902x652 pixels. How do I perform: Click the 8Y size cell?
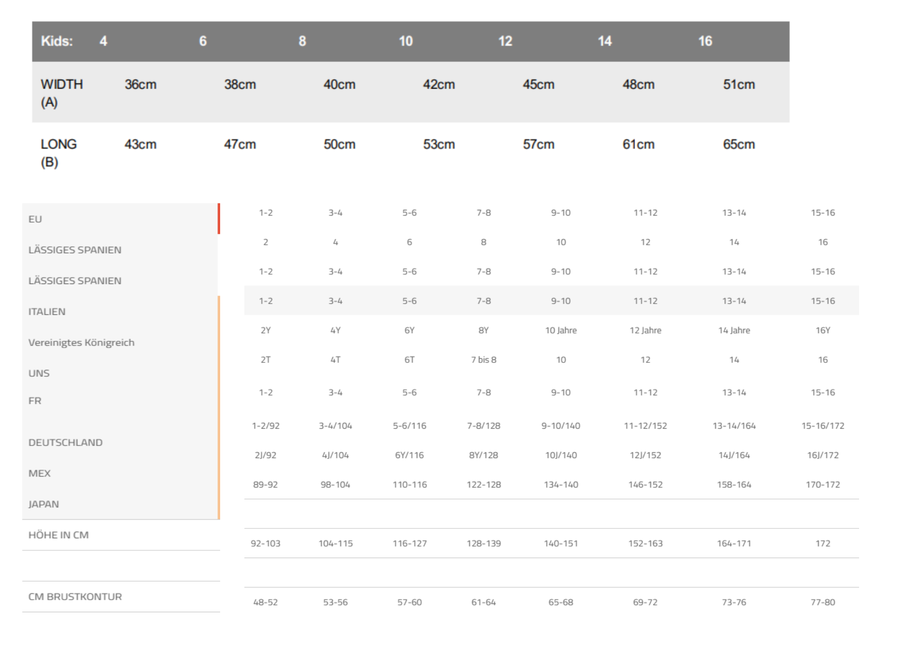click(484, 330)
